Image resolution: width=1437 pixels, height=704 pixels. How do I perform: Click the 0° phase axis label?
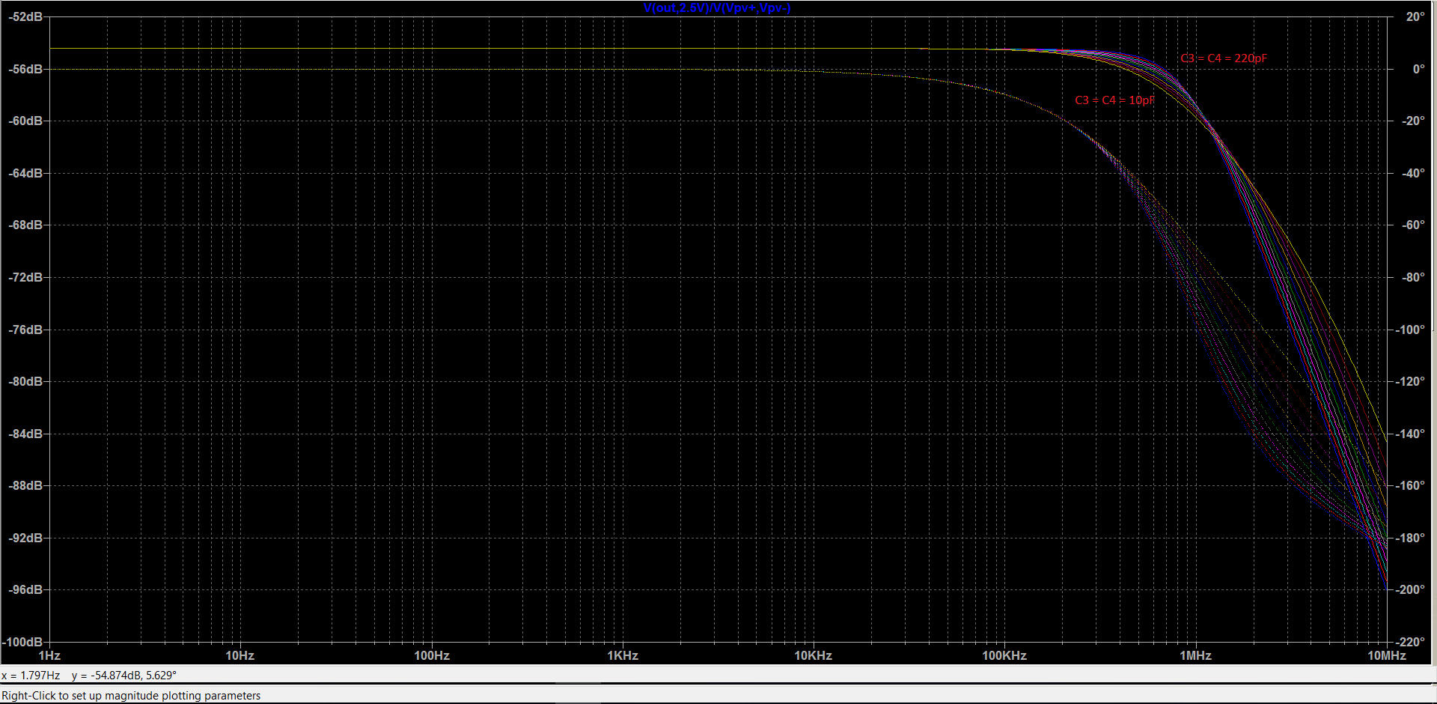(1418, 69)
